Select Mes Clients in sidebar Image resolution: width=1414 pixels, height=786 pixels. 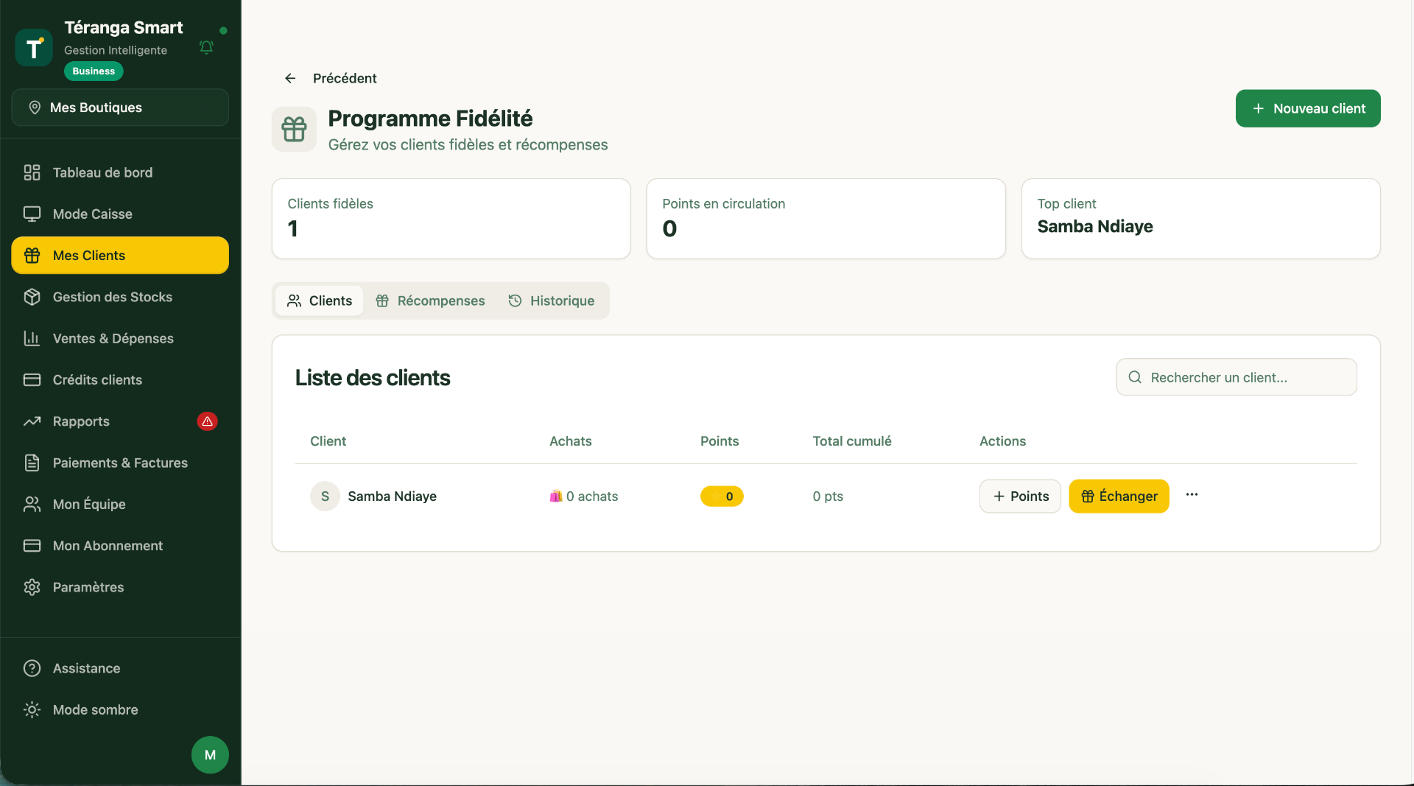120,256
